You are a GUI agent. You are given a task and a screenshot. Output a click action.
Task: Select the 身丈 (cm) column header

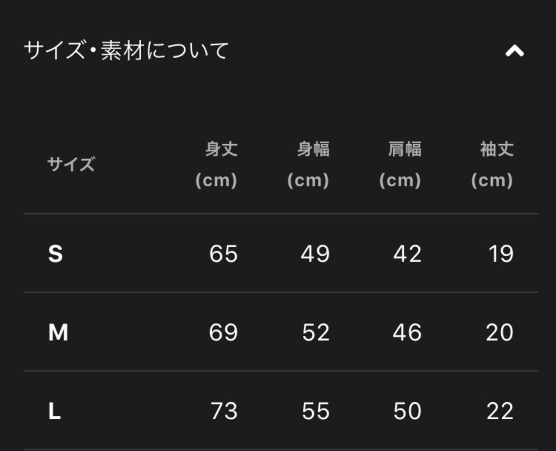click(217, 165)
